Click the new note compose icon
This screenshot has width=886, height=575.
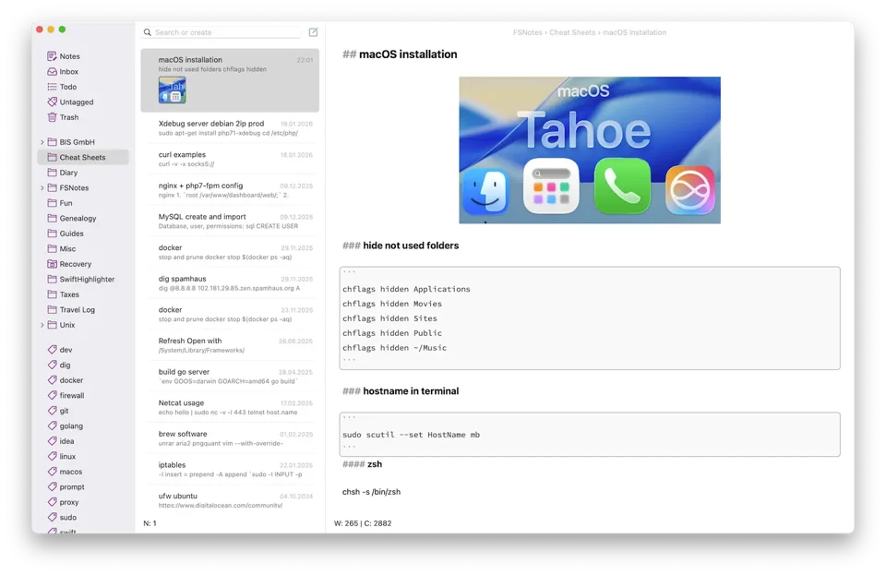point(313,32)
